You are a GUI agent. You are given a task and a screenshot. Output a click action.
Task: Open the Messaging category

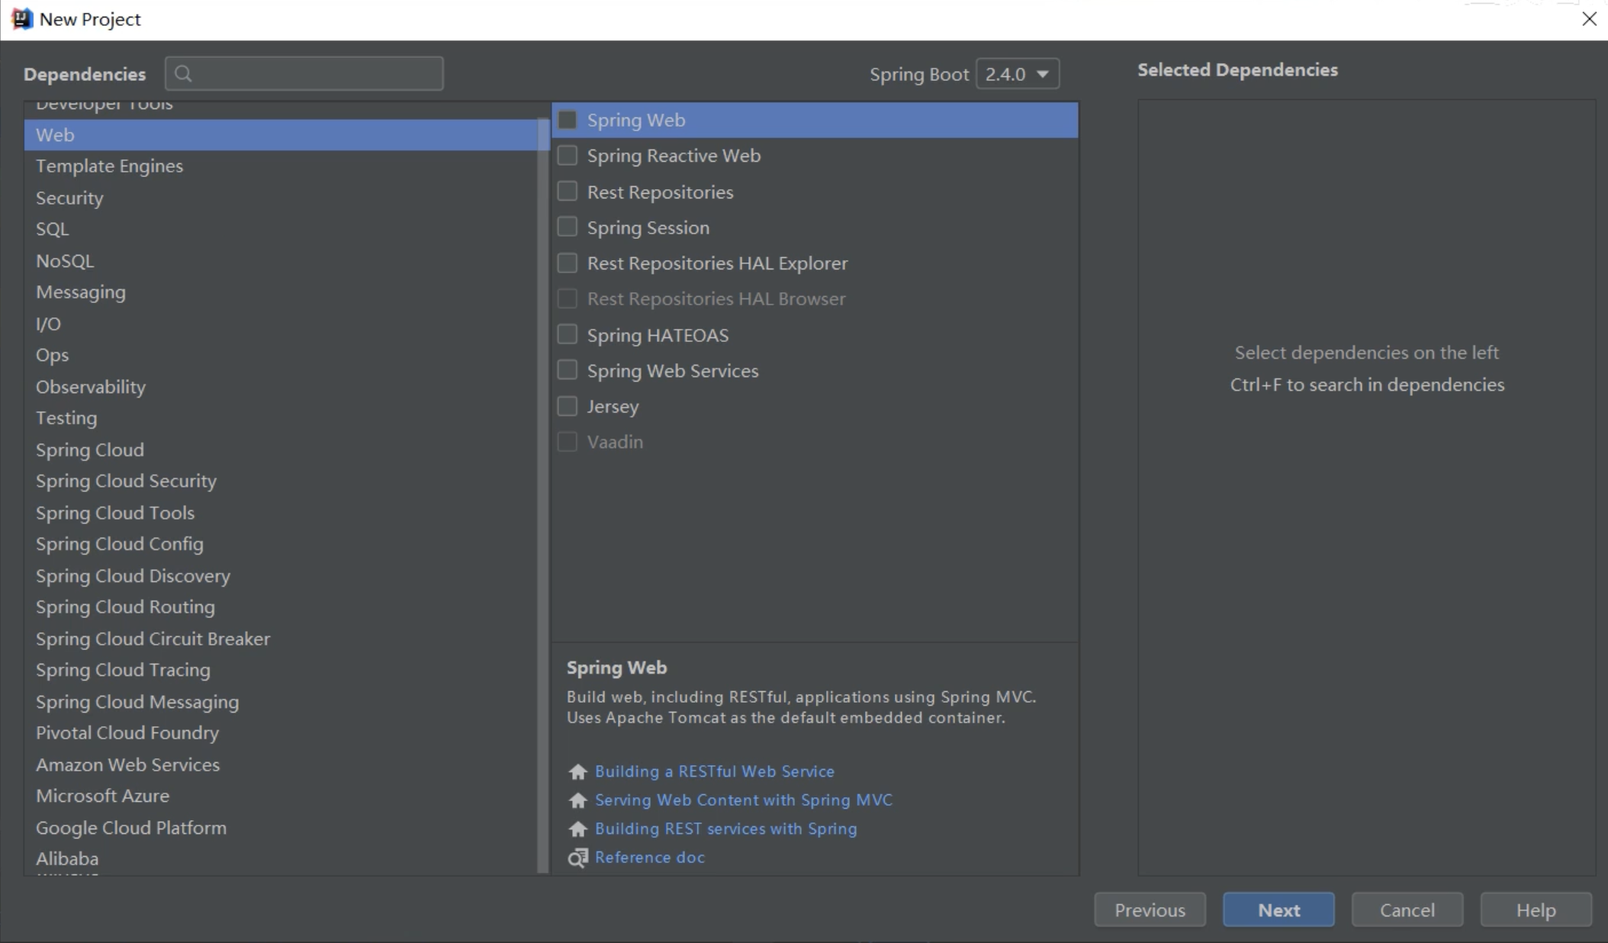[x=281, y=292]
